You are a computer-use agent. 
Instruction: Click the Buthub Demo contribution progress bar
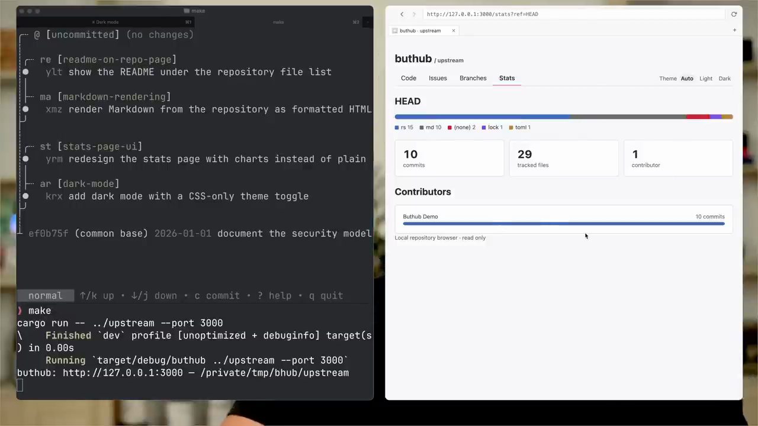[564, 224]
